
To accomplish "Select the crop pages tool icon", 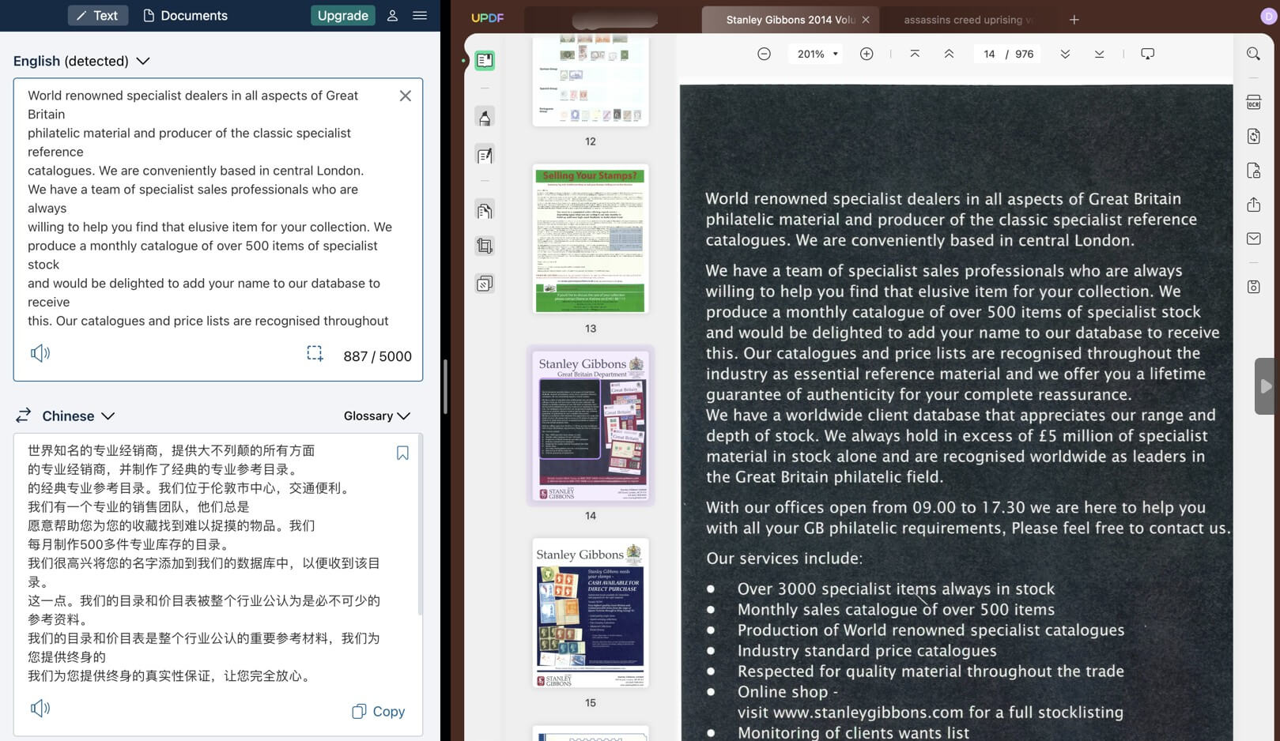I will 485,246.
